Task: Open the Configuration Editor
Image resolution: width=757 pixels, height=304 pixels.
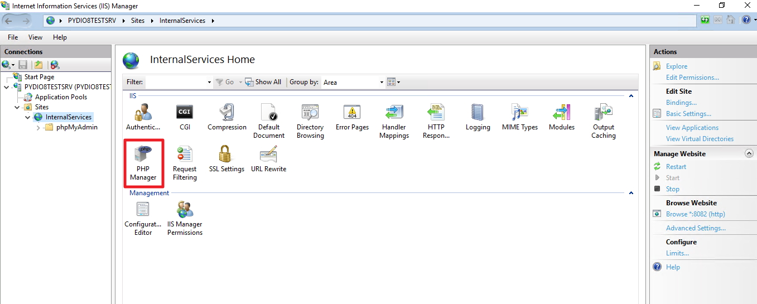Action: coord(143,219)
